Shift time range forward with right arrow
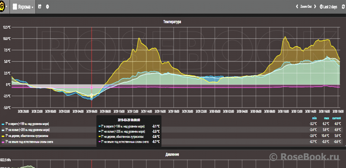The width and height of the screenshot is (346, 168). coord(315,6)
